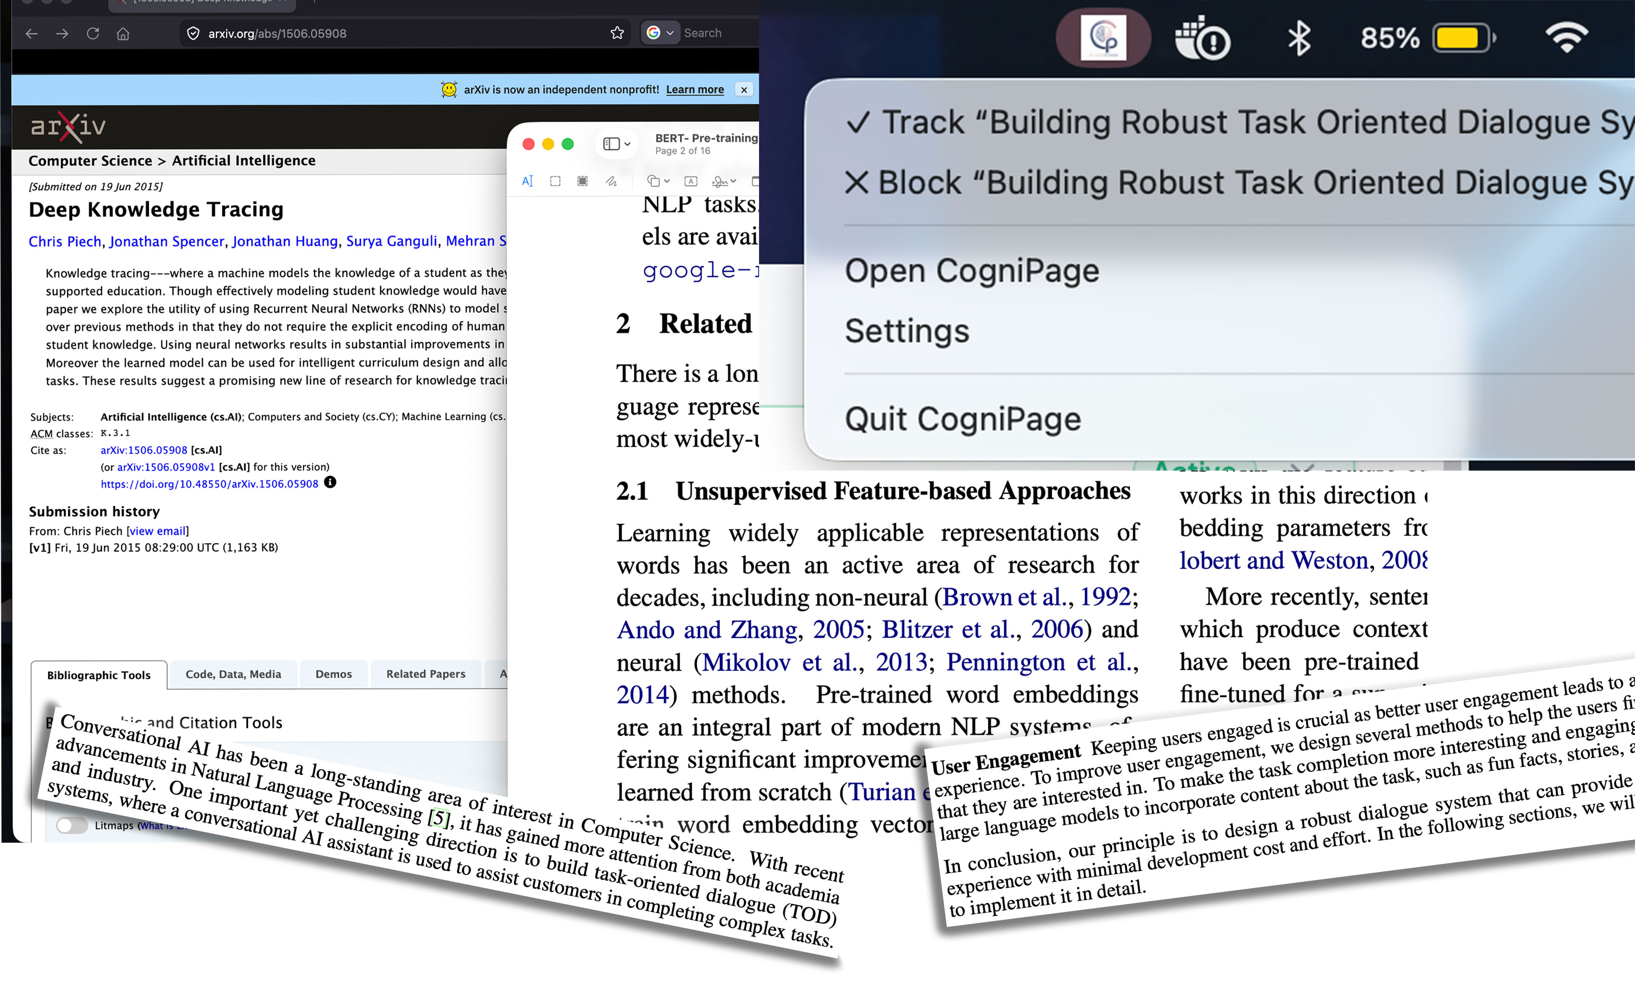
Task: Open the Docker menu bar icon
Action: [x=1202, y=38]
